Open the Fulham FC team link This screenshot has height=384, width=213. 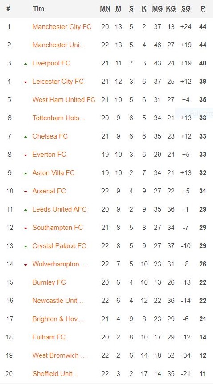click(x=49, y=337)
